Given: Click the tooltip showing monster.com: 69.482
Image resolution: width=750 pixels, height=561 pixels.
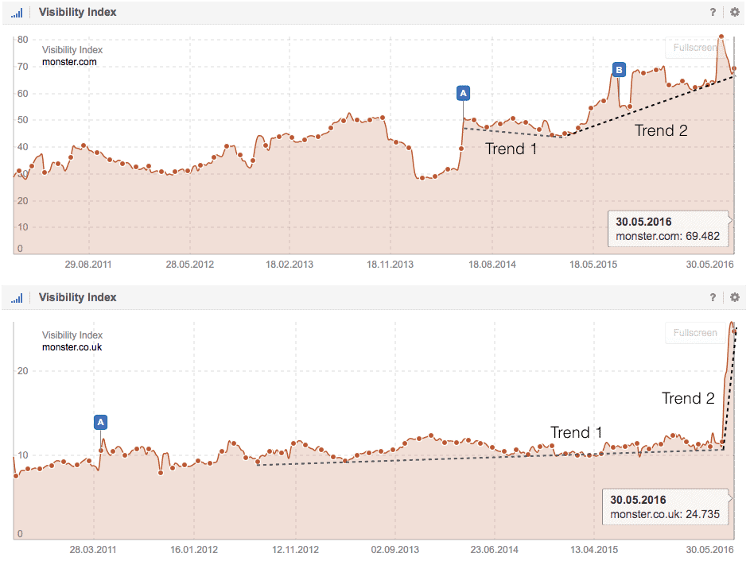Looking at the screenshot, I should [667, 230].
